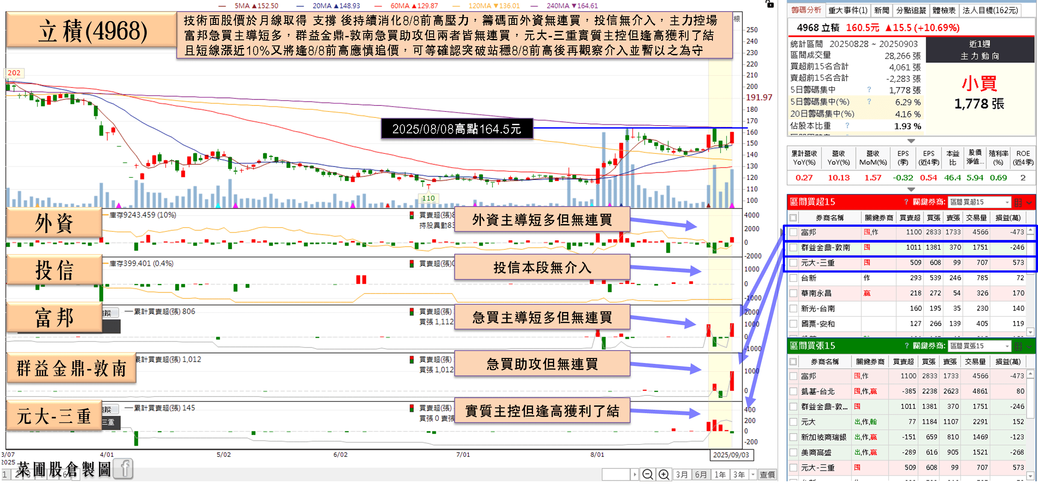The height and width of the screenshot is (492, 1038).
Task: Open the 關鍵券商 dropdown showing 區間買張15
Action: [x=979, y=346]
